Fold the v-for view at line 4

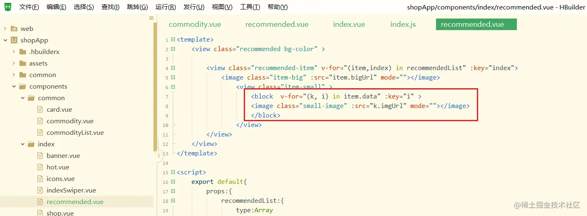point(173,68)
